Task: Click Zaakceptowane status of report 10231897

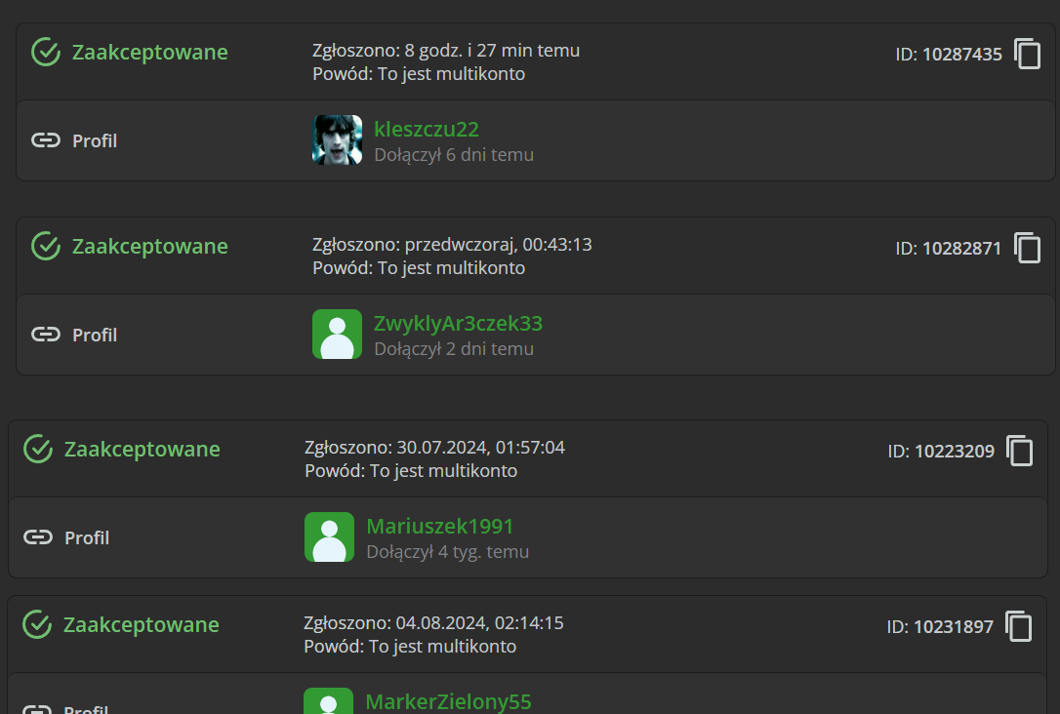Action: point(141,624)
